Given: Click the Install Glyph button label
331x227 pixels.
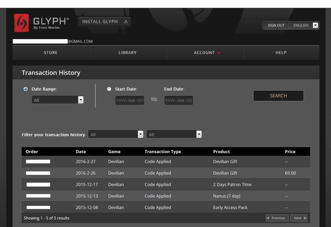Looking at the screenshot, I should [x=100, y=22].
